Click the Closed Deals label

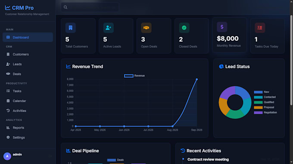coord(188,46)
